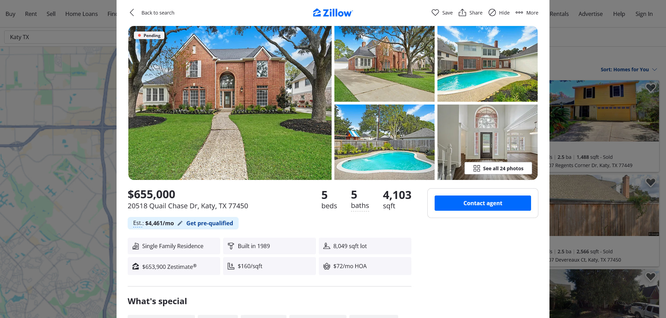666x318 pixels.
Task: Click the Hide circle-slash icon
Action: 492,12
